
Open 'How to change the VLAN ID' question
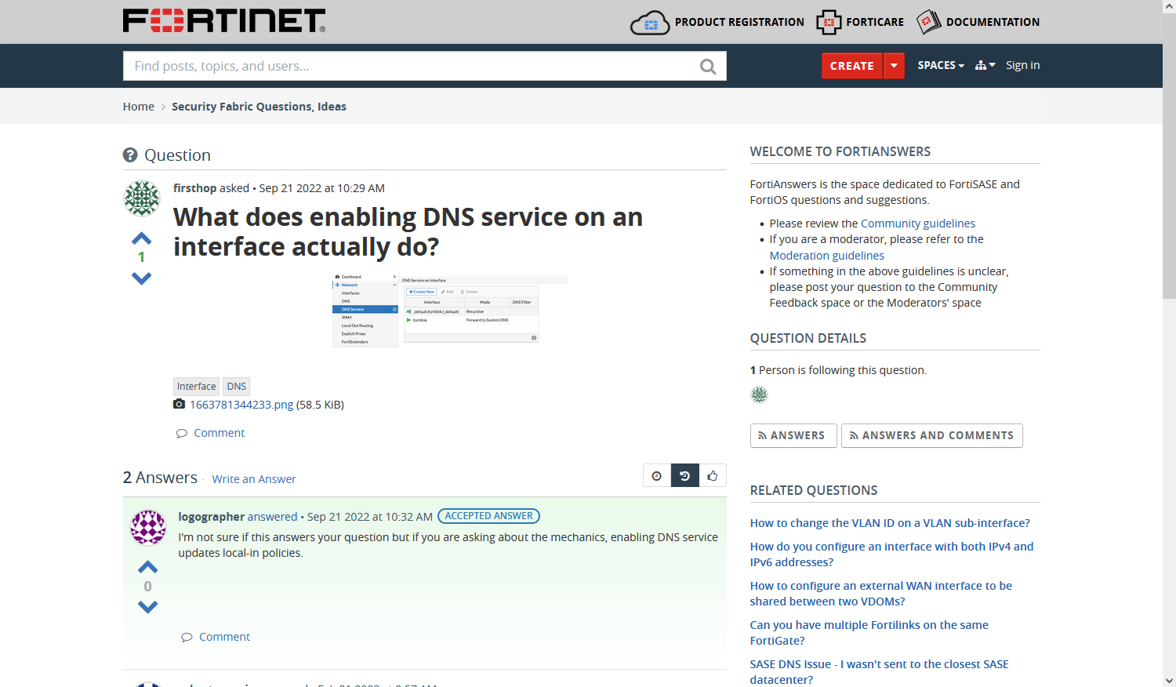click(890, 523)
